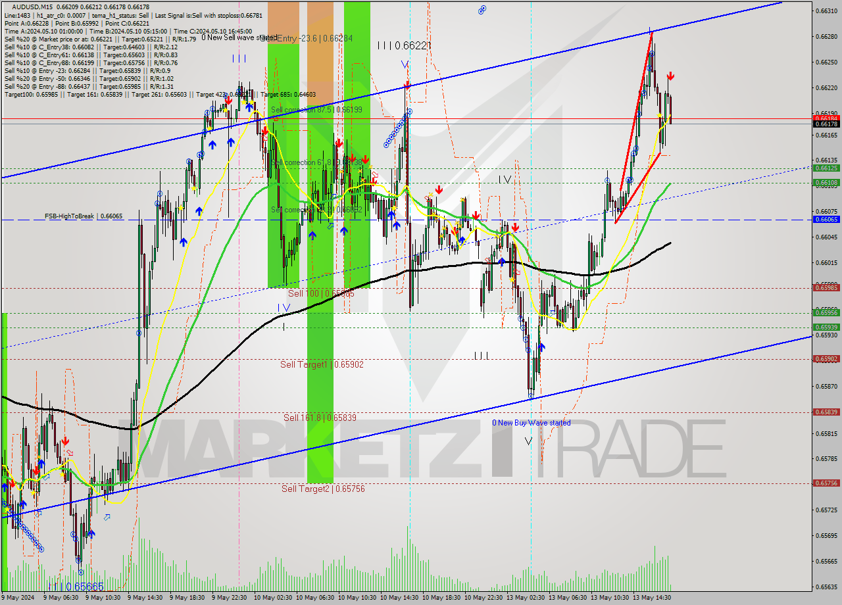Select the '0 New Buy Wave started' annotation

[532, 423]
